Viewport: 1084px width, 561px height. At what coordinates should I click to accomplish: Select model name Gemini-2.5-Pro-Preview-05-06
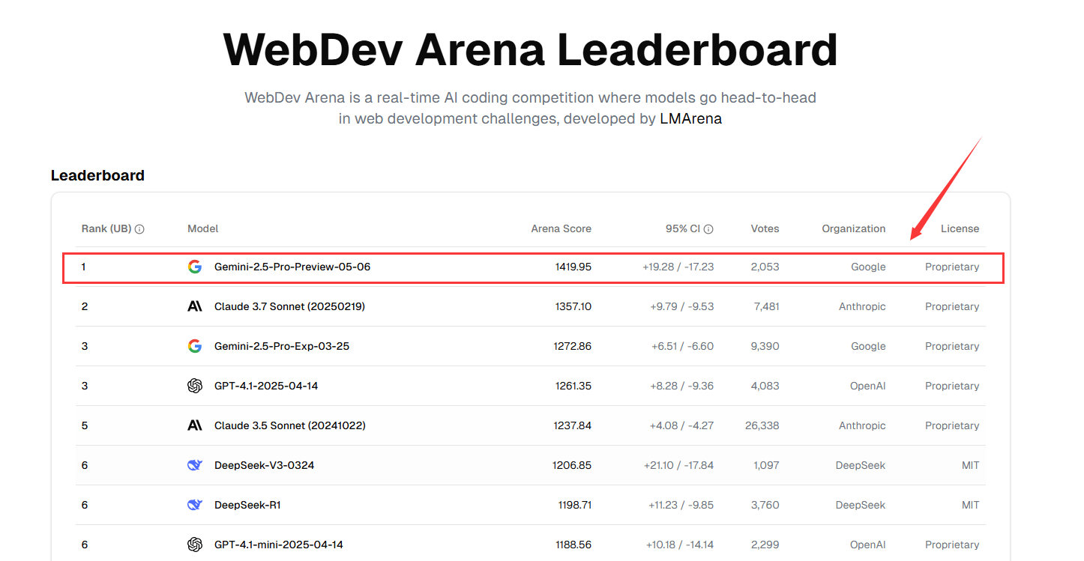coord(292,267)
